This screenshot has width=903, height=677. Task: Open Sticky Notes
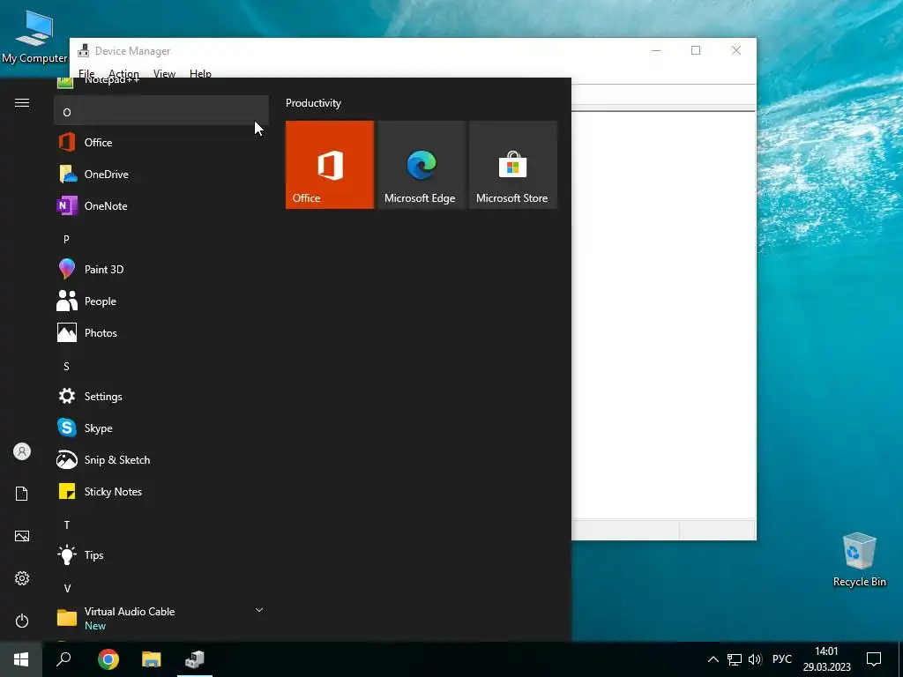[x=161, y=491]
